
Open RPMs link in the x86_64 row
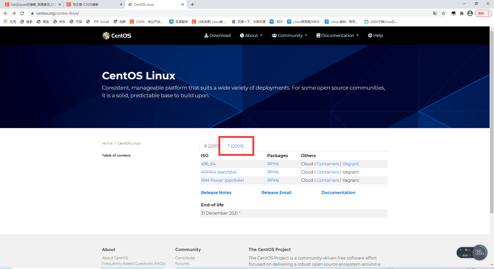[x=273, y=164]
